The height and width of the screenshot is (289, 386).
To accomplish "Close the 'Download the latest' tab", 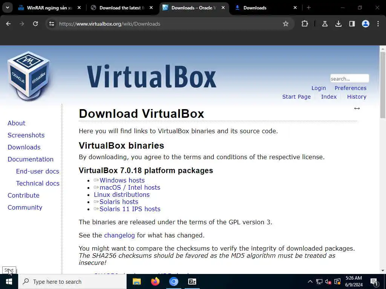I will click(151, 8).
